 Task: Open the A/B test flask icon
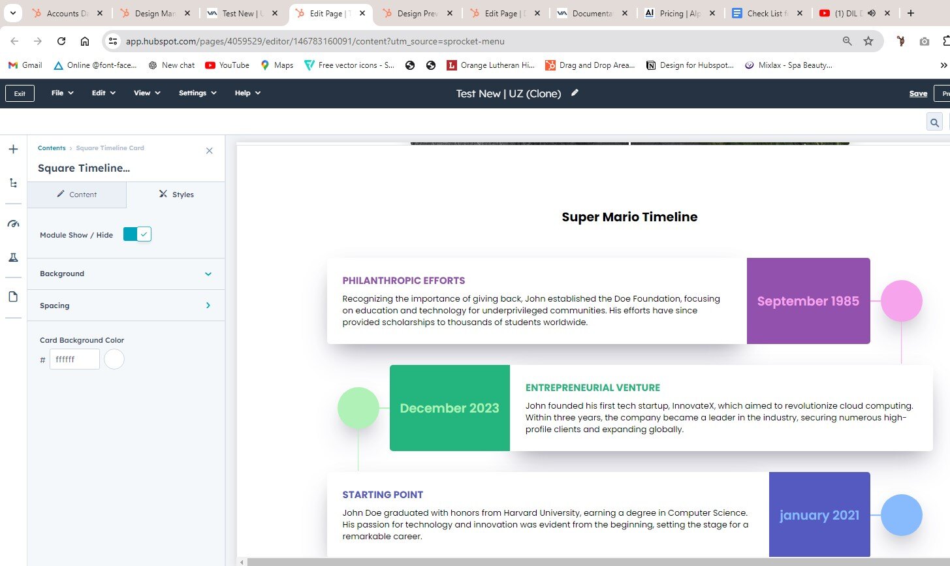coord(13,258)
